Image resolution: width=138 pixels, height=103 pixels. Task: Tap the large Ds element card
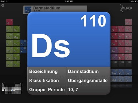click(69, 39)
